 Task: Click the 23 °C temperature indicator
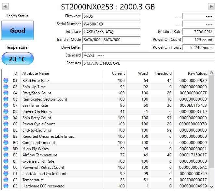18,59
